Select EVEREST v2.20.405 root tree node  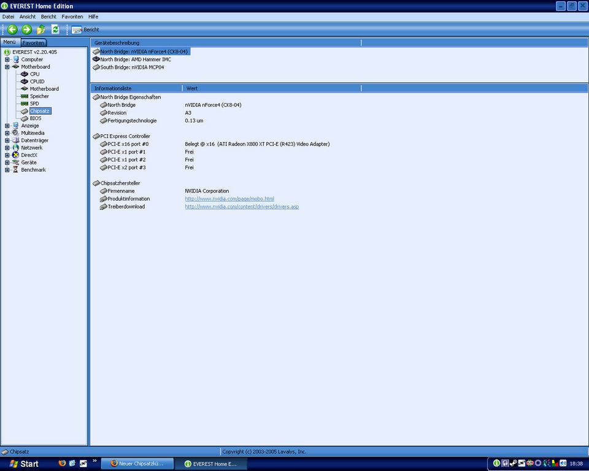pyautogui.click(x=34, y=52)
